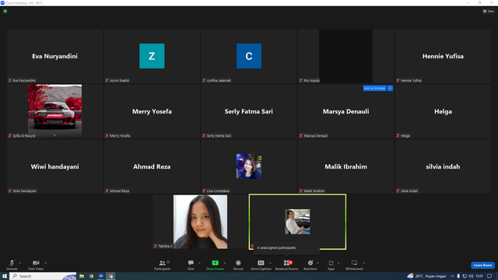Open the View layout menu

click(x=489, y=11)
